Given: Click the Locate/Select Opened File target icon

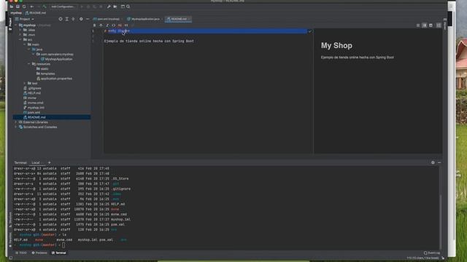Looking at the screenshot, I should click(61, 19).
